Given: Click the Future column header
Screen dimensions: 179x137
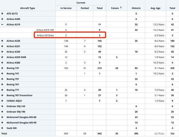Looking at the screenshot, I should tap(115, 8).
